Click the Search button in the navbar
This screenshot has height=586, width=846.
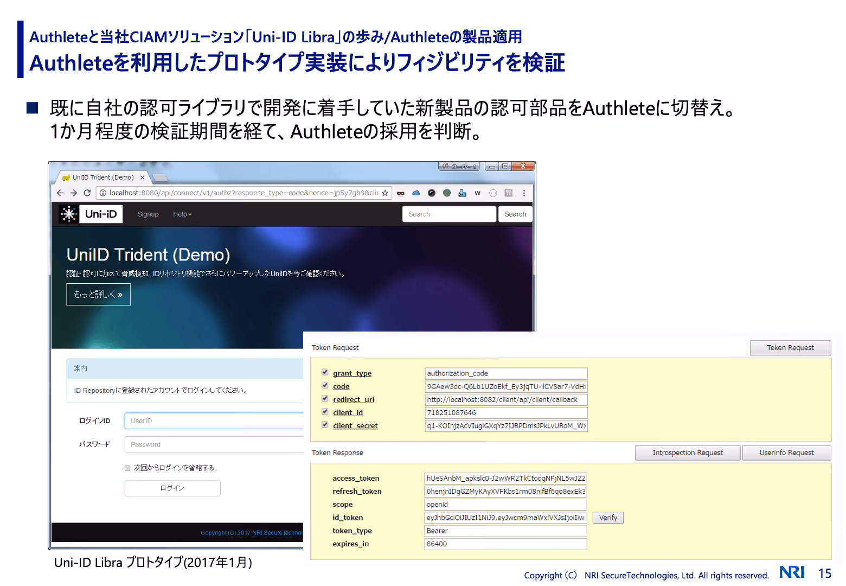click(515, 214)
